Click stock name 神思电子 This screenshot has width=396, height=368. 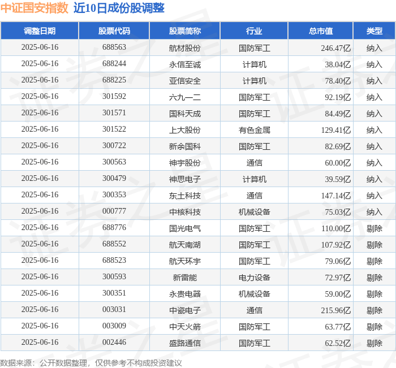[x=185, y=179]
